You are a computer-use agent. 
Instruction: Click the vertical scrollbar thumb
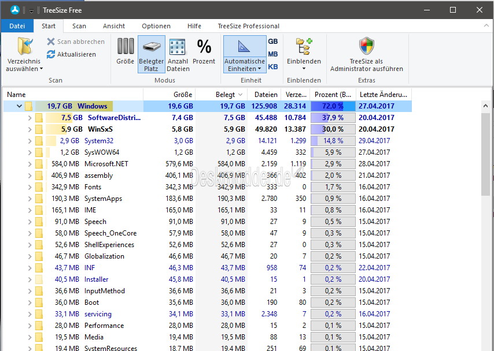pyautogui.click(x=485, y=154)
